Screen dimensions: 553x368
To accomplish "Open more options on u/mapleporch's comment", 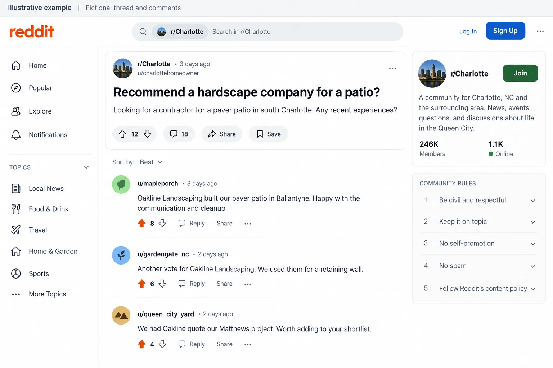I will point(248,224).
